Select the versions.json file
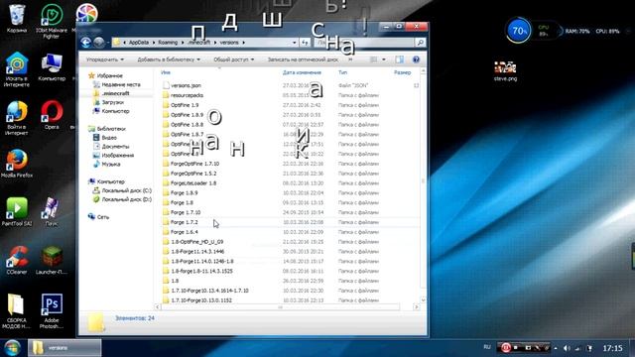 tap(182, 85)
